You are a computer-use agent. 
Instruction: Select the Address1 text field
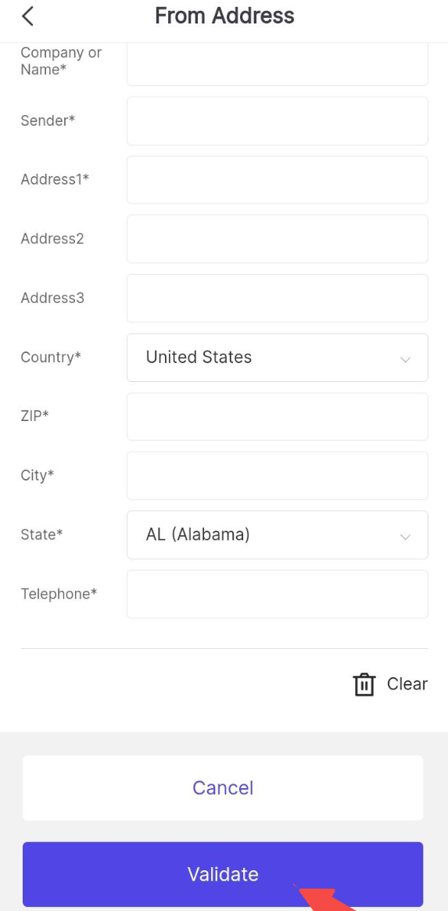(x=278, y=179)
